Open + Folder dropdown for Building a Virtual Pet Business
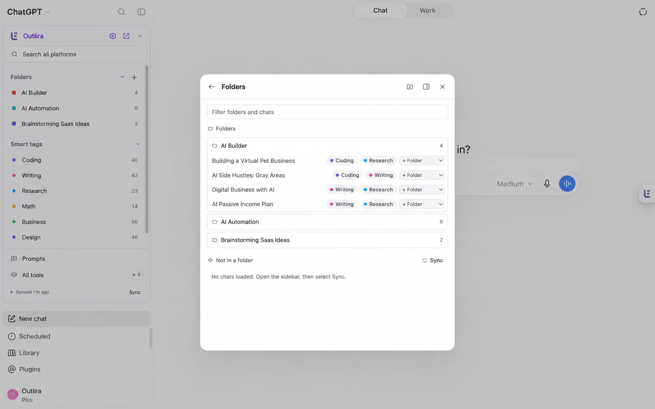Viewport: 655px width, 409px height. (x=422, y=160)
